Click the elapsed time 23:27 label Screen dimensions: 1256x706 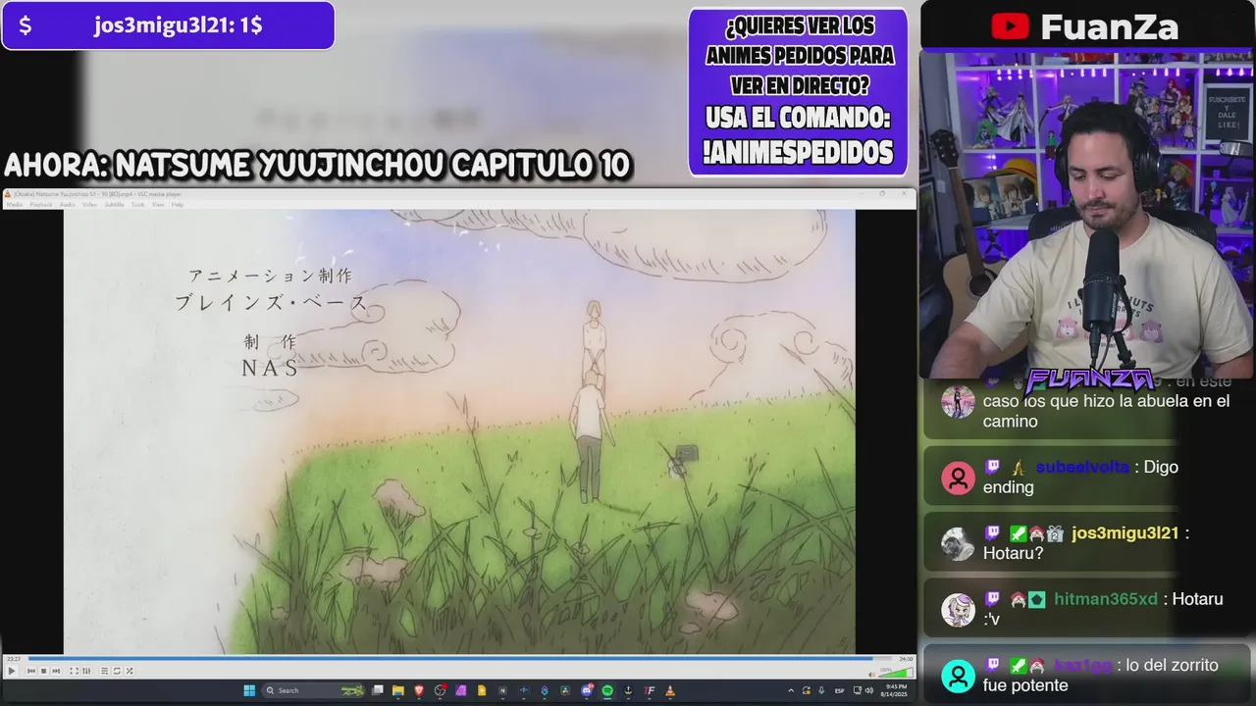[14, 659]
